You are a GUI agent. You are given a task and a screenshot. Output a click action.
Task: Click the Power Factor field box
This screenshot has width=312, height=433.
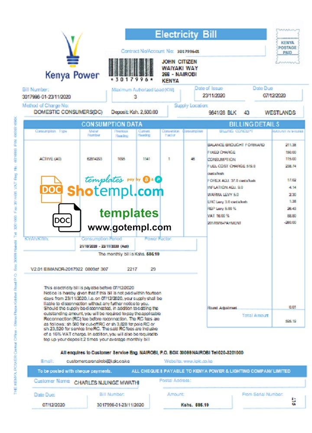tap(170, 243)
